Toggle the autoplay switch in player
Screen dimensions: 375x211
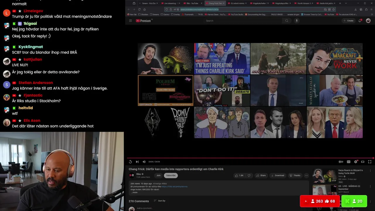(x=341, y=162)
